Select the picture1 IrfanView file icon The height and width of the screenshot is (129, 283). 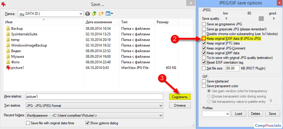coord(8,68)
